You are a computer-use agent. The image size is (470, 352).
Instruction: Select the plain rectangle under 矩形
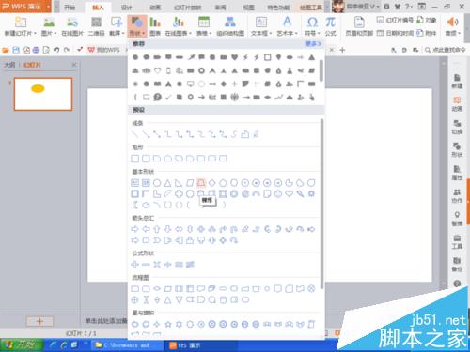135,159
